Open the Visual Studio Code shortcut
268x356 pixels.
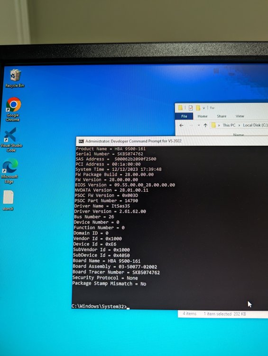pos(11,140)
